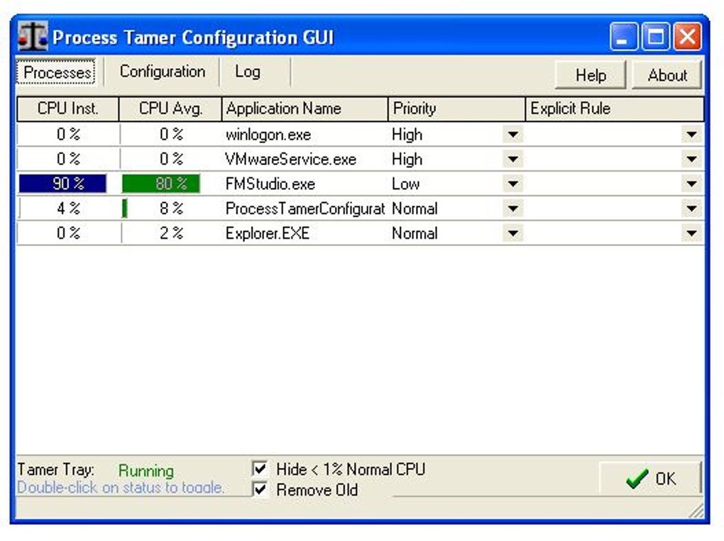
Task: Maximize the Process Tamer window
Action: (x=655, y=36)
